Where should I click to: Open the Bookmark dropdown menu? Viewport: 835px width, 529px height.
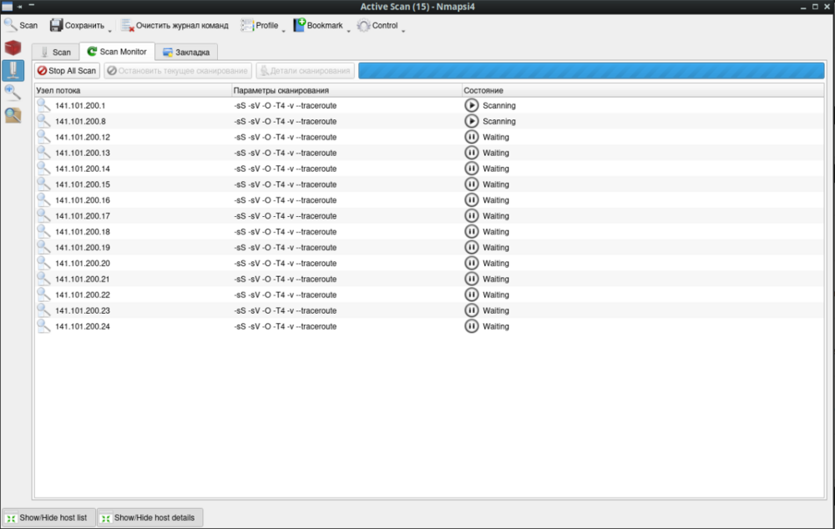pos(321,26)
